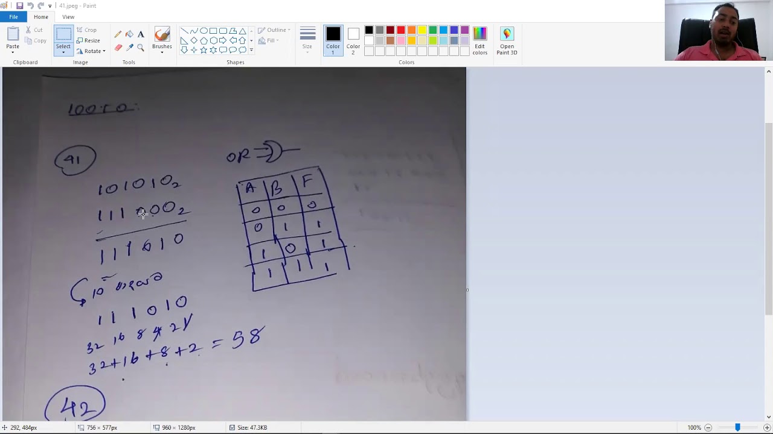
Task: Select the Pencil tool
Action: pos(118,34)
